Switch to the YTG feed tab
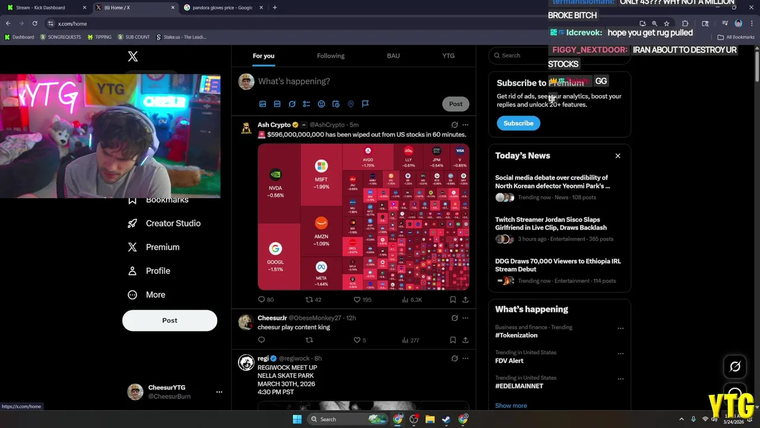This screenshot has height=428, width=760. point(448,56)
